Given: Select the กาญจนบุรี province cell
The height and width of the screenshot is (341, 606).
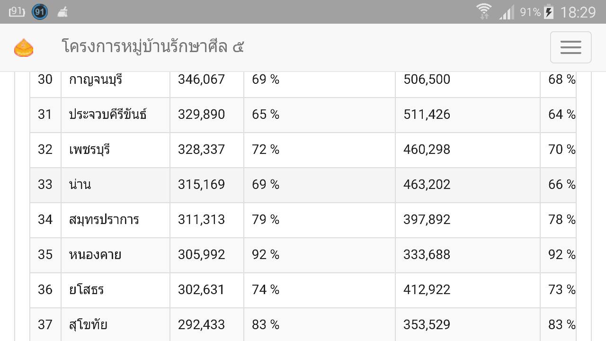Looking at the screenshot, I should 116,80.
